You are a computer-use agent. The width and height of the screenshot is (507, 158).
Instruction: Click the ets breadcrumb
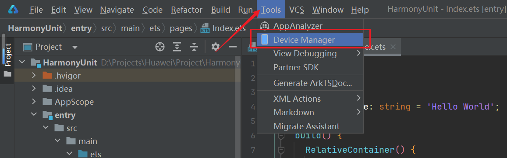(x=155, y=28)
